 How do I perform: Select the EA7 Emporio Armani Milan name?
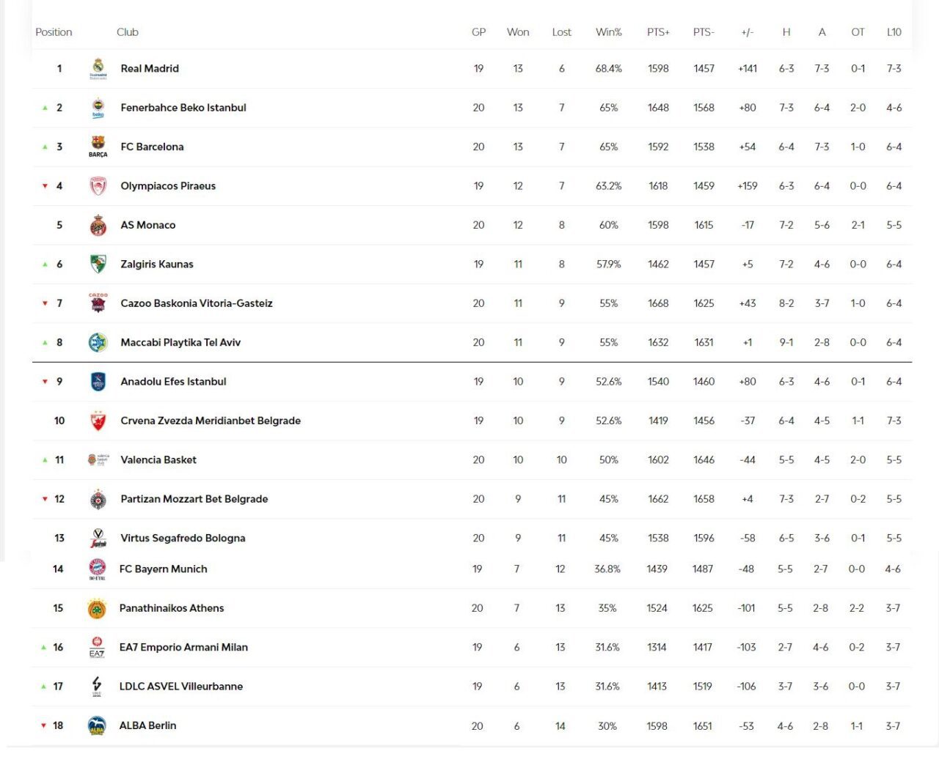(x=183, y=647)
